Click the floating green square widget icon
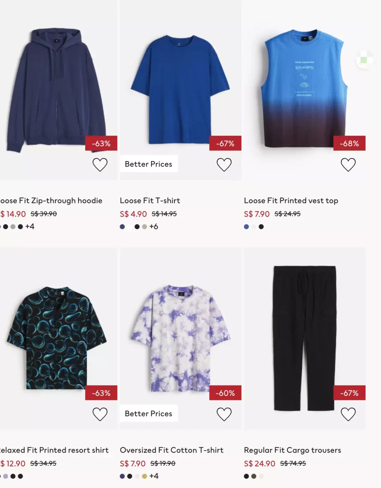The image size is (381, 488). tap(364, 60)
